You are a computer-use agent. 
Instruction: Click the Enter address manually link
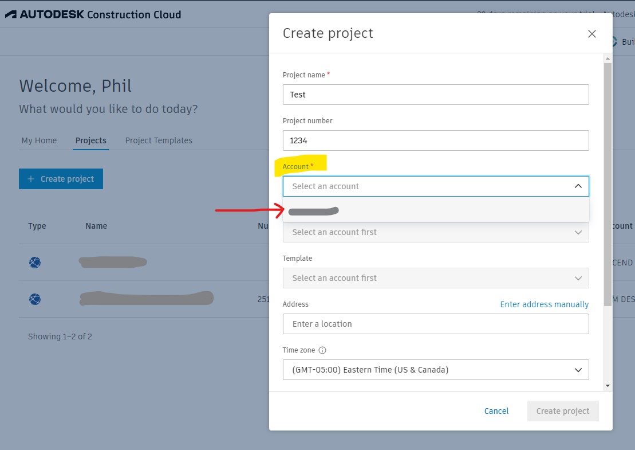[544, 304]
